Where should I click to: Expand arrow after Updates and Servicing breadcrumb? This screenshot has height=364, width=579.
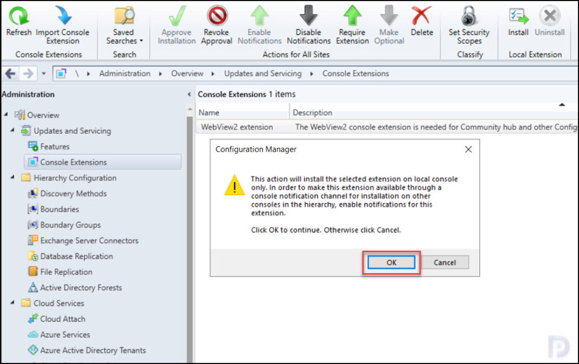tap(312, 74)
